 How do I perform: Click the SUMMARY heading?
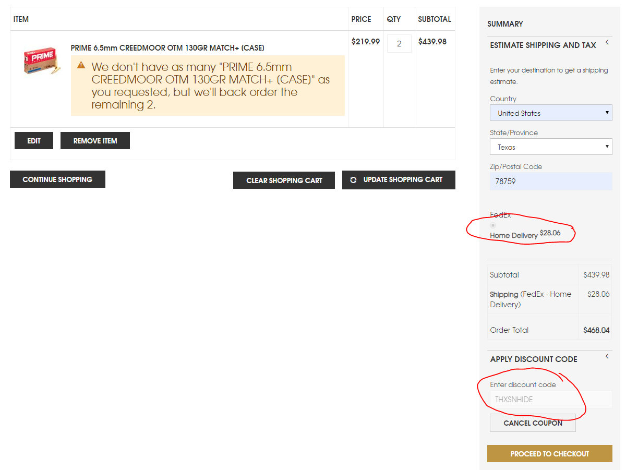[x=505, y=24]
